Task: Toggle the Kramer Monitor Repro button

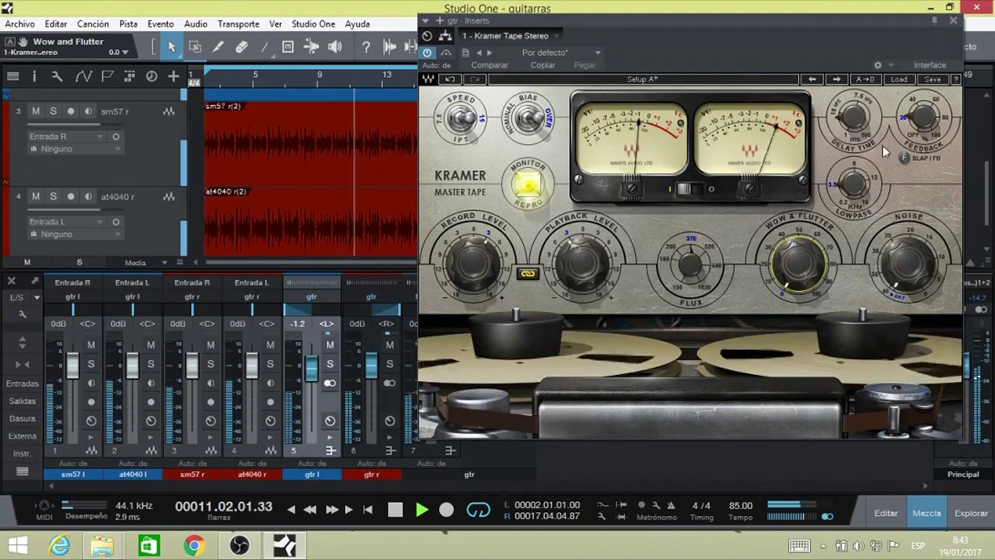Action: 528,185
